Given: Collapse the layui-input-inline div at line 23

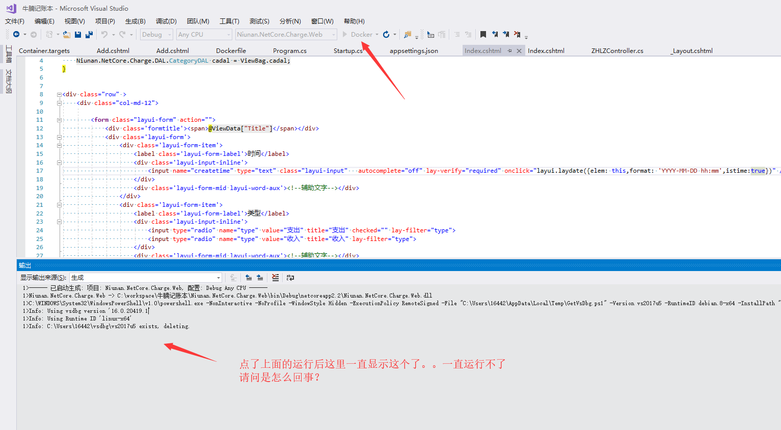Looking at the screenshot, I should pos(59,222).
